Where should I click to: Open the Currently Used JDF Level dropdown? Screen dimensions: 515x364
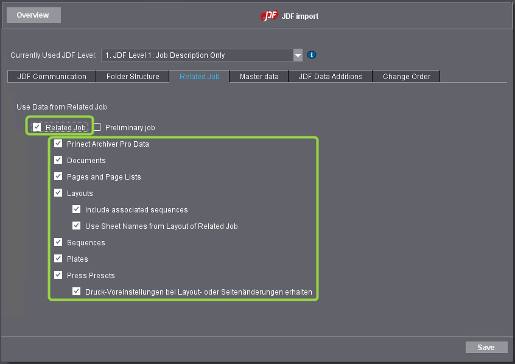pyautogui.click(x=298, y=55)
